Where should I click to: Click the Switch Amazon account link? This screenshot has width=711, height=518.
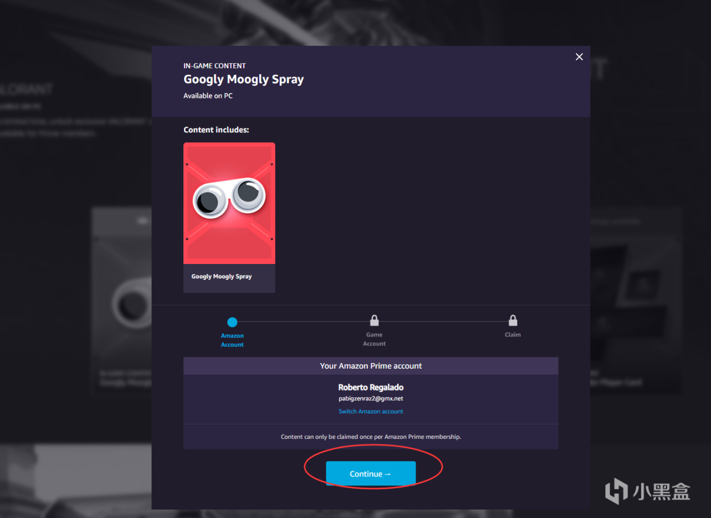(371, 411)
